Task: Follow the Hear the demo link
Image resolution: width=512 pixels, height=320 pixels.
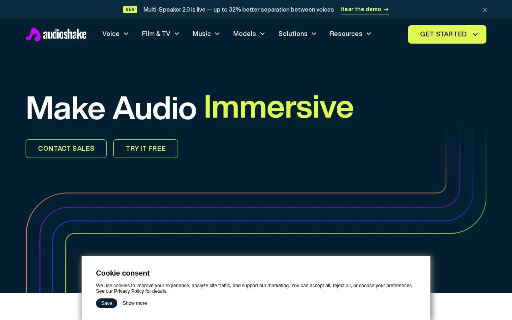Action: click(364, 10)
